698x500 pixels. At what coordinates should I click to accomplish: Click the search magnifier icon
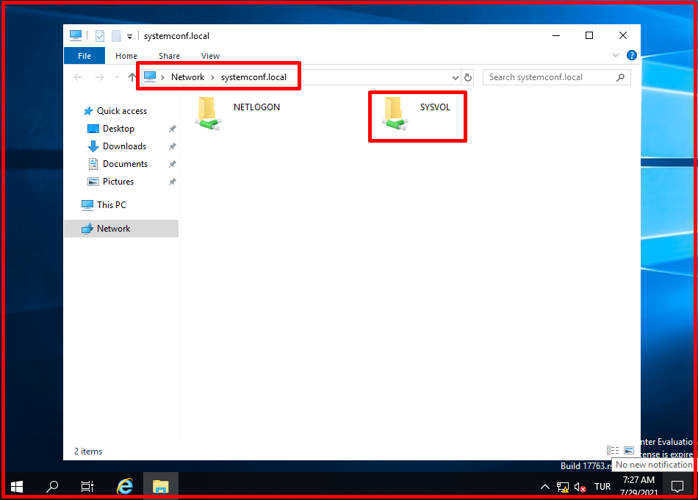click(x=620, y=77)
